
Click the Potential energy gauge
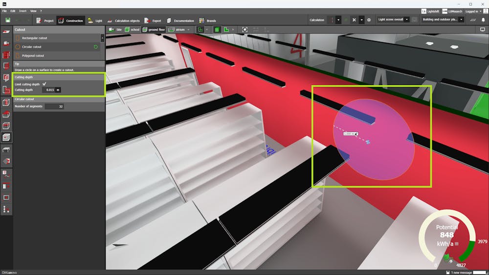pyautogui.click(x=447, y=236)
